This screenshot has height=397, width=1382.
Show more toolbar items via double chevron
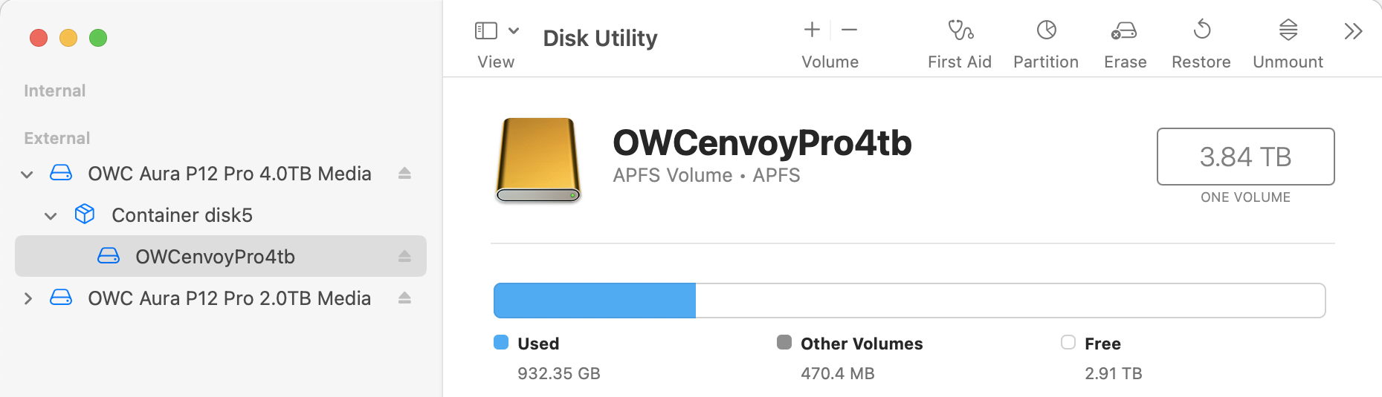[x=1353, y=30]
